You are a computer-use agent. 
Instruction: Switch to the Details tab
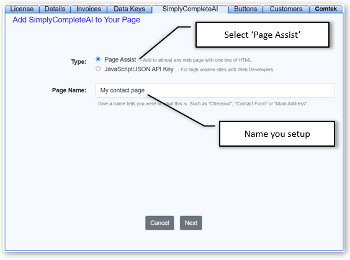coord(55,9)
